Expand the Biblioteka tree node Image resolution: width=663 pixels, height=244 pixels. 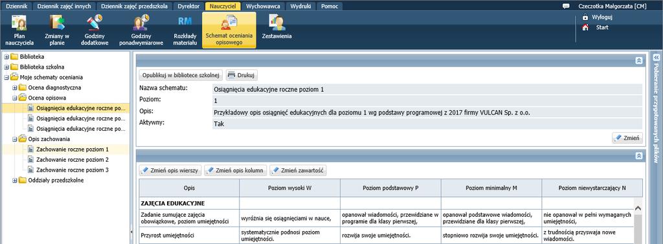[6, 57]
